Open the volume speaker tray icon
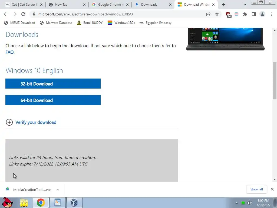This screenshot has height=208, width=277. (250, 203)
